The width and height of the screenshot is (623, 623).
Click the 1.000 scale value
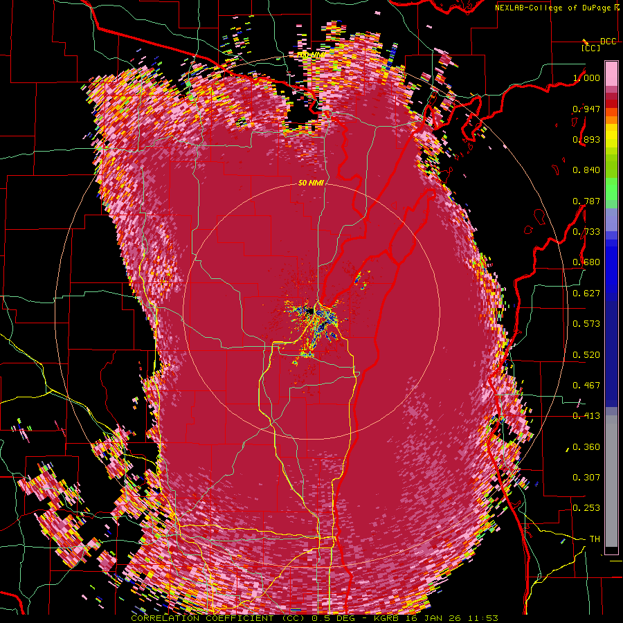[586, 78]
